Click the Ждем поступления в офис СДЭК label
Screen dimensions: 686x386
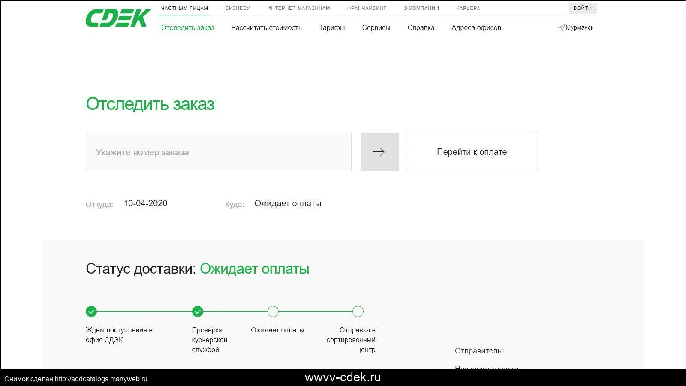tap(119, 335)
